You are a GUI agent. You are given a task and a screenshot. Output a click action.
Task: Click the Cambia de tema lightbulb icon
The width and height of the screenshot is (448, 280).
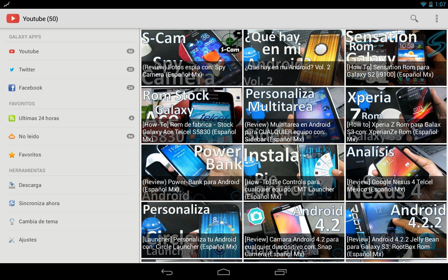pyautogui.click(x=12, y=222)
